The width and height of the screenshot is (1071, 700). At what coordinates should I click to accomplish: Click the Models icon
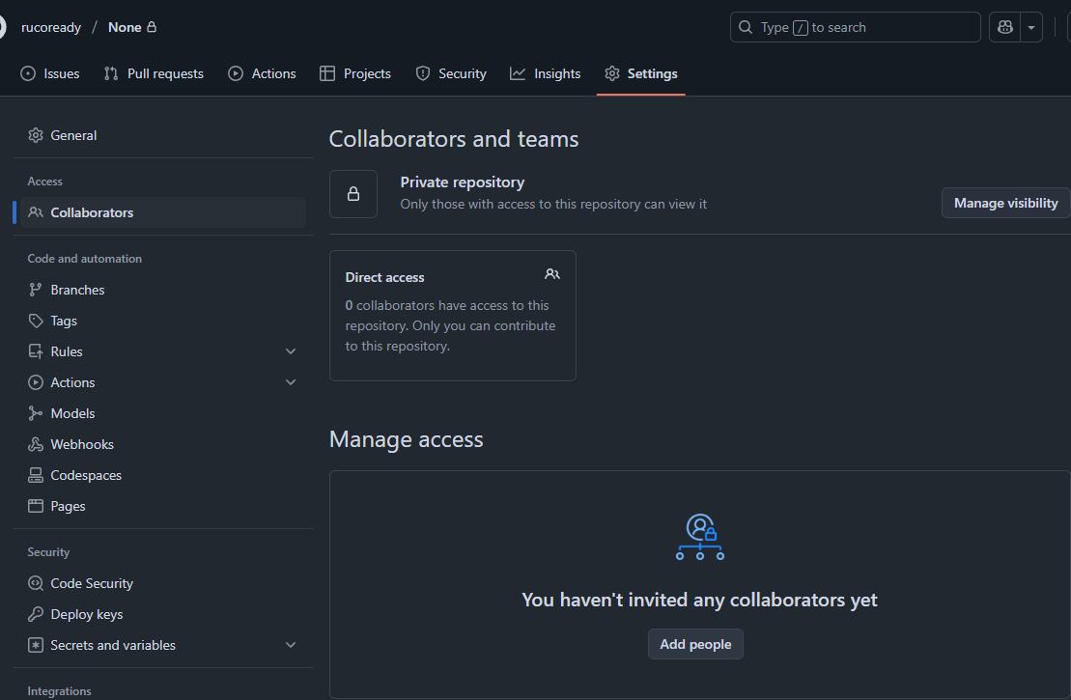pyautogui.click(x=36, y=413)
